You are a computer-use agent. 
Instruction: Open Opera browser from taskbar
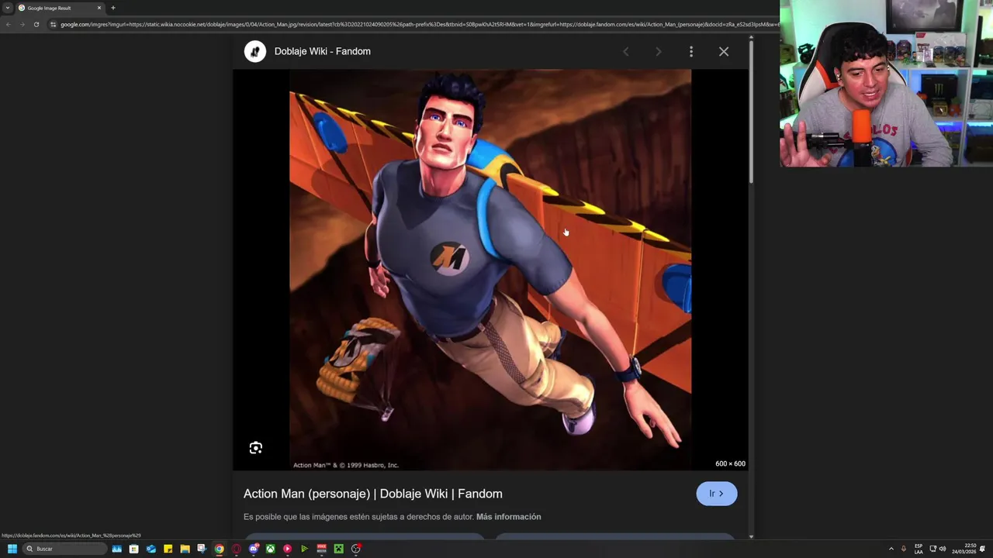pos(237,549)
